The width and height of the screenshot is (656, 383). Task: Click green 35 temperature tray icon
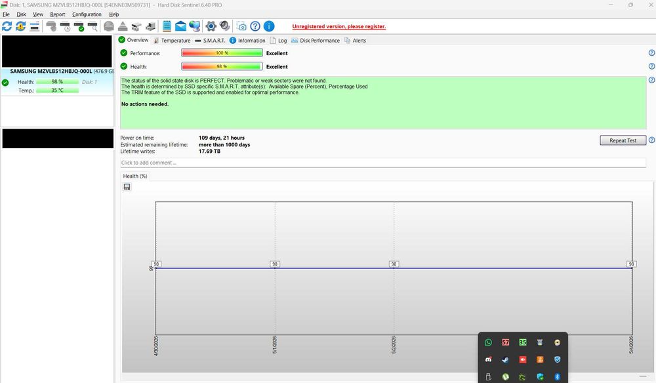pos(523,342)
